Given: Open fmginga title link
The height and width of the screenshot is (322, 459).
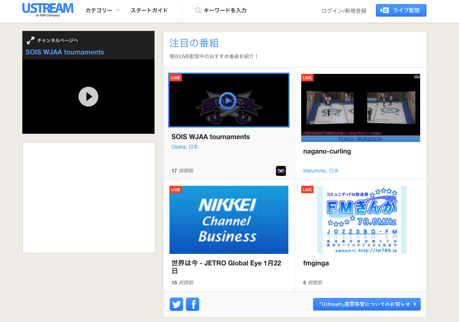Looking at the screenshot, I should [x=316, y=263].
